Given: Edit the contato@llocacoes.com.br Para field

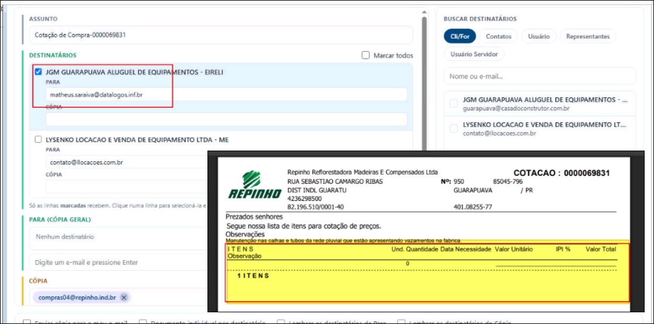Looking at the screenshot, I should (x=127, y=162).
